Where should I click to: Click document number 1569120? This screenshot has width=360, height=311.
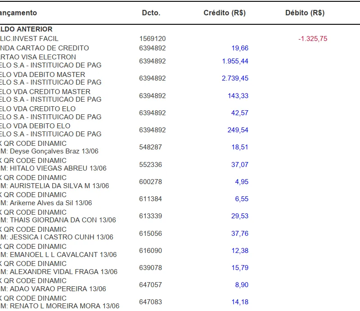pos(153,39)
